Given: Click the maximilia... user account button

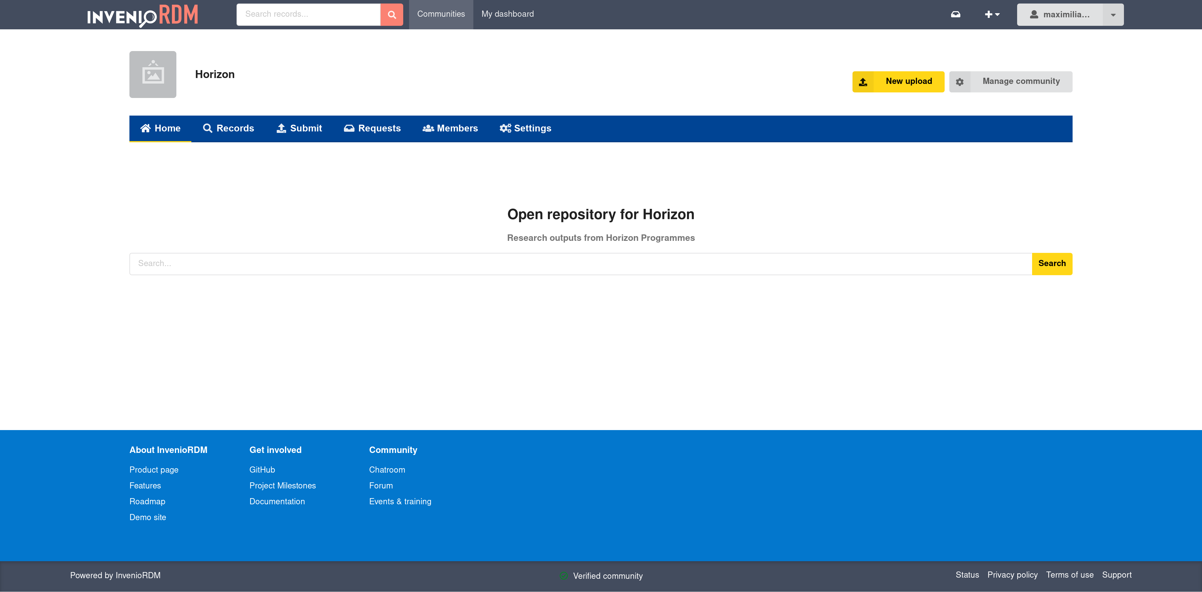Looking at the screenshot, I should [x=1060, y=14].
